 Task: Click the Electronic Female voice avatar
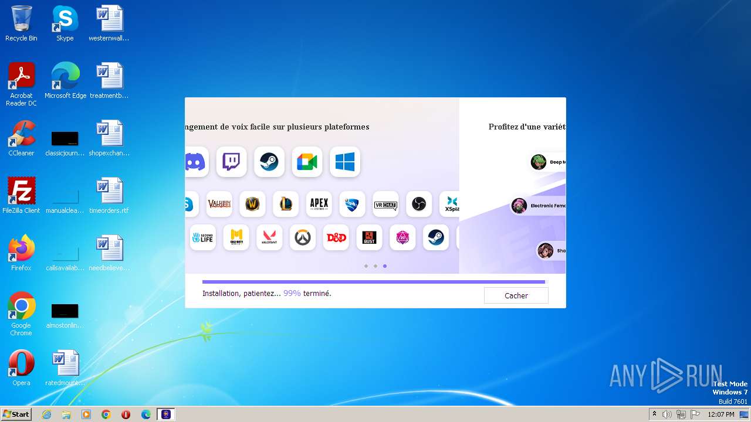coord(519,206)
